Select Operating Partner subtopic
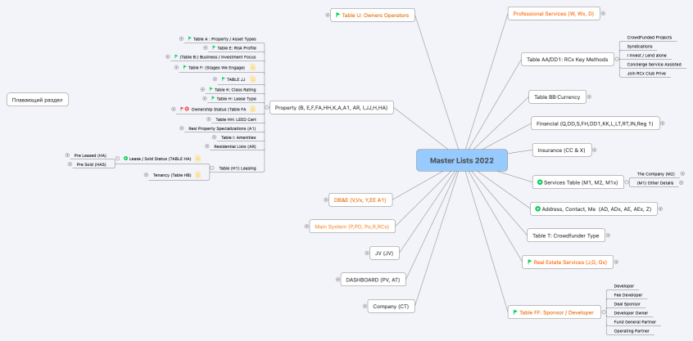 (631, 331)
